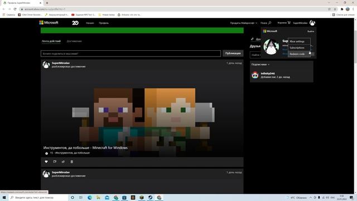Click the find friends search field
This screenshot has width=357, height=201.
click(x=255, y=55)
